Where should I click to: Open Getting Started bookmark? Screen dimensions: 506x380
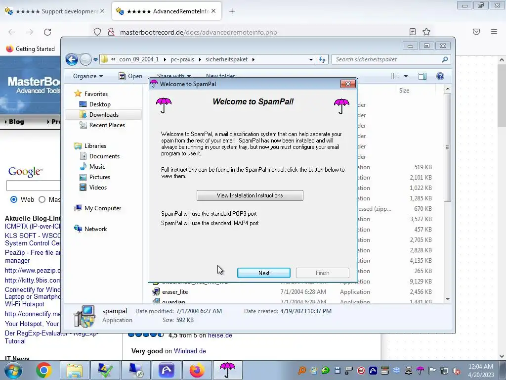[31, 49]
